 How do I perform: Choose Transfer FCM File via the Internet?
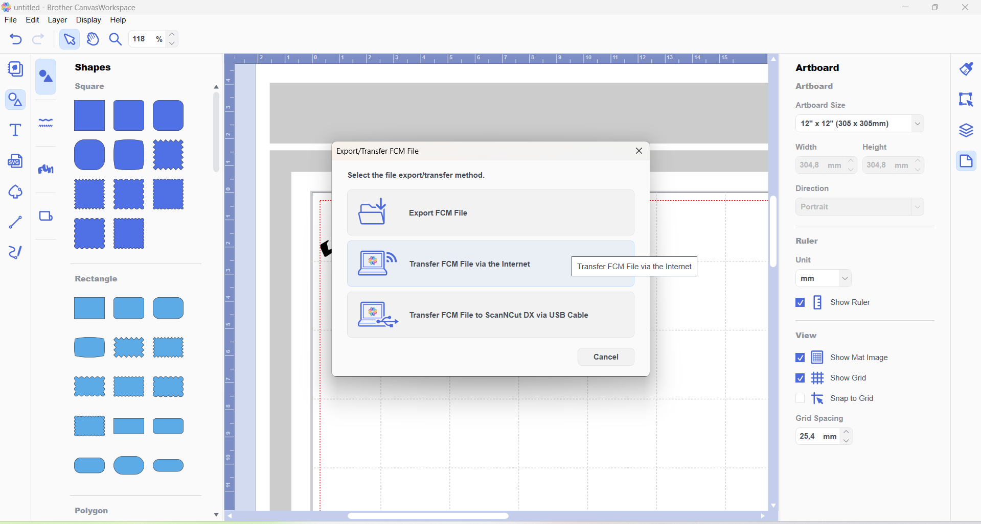(491, 264)
